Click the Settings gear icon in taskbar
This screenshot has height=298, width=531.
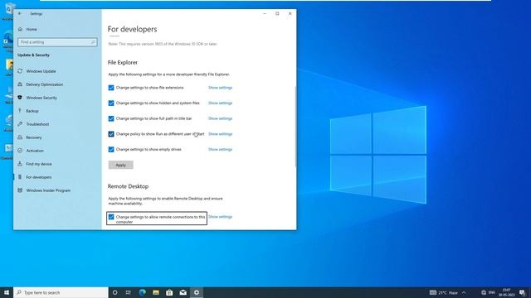point(197,292)
